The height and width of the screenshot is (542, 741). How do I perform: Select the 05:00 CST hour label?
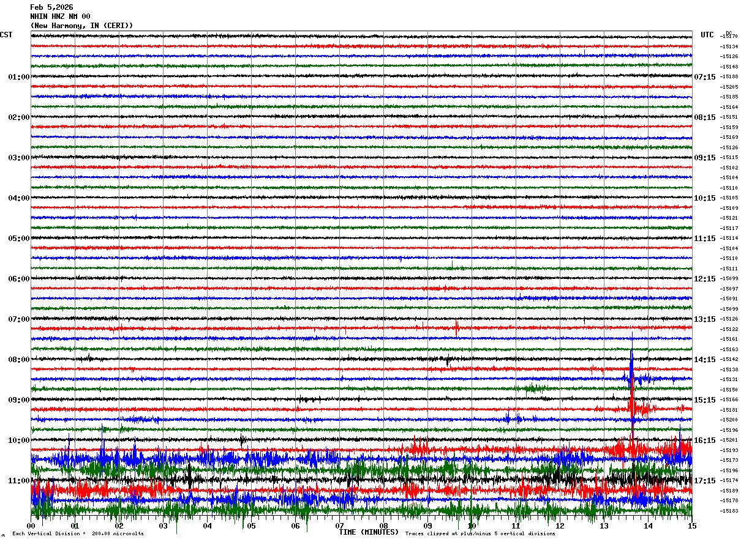(x=19, y=239)
